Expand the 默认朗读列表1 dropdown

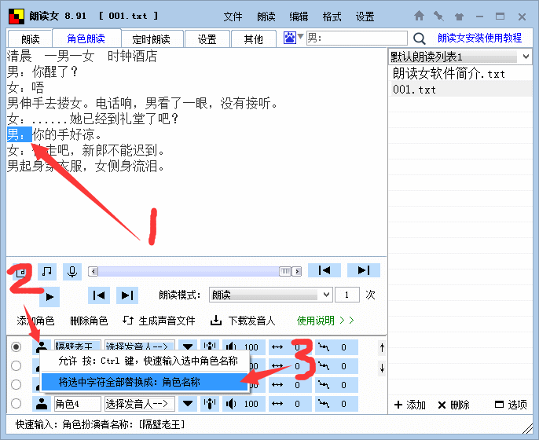pyautogui.click(x=526, y=57)
